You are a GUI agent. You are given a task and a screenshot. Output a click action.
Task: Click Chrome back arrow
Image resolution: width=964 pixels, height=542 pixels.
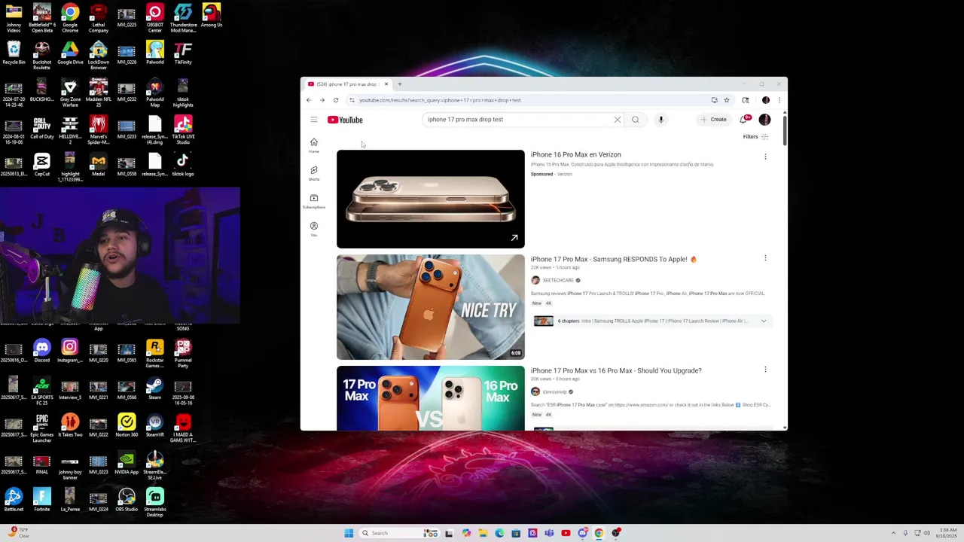tap(309, 100)
